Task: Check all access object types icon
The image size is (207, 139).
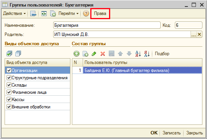Action: pos(9,54)
